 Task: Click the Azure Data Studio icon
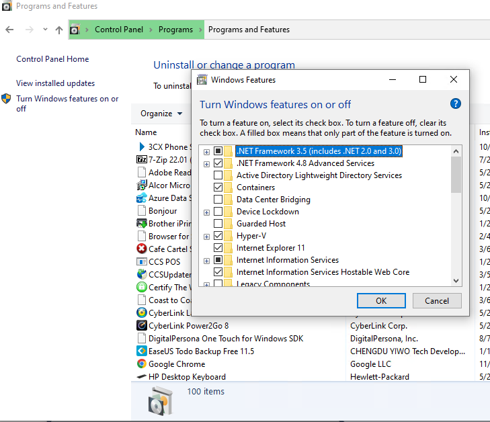point(142,198)
